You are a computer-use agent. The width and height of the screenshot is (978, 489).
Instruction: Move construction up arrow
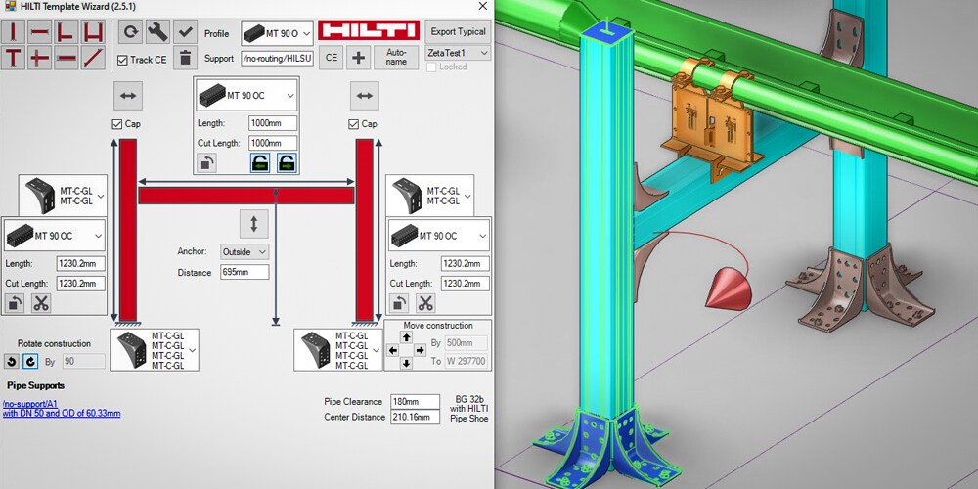406,337
